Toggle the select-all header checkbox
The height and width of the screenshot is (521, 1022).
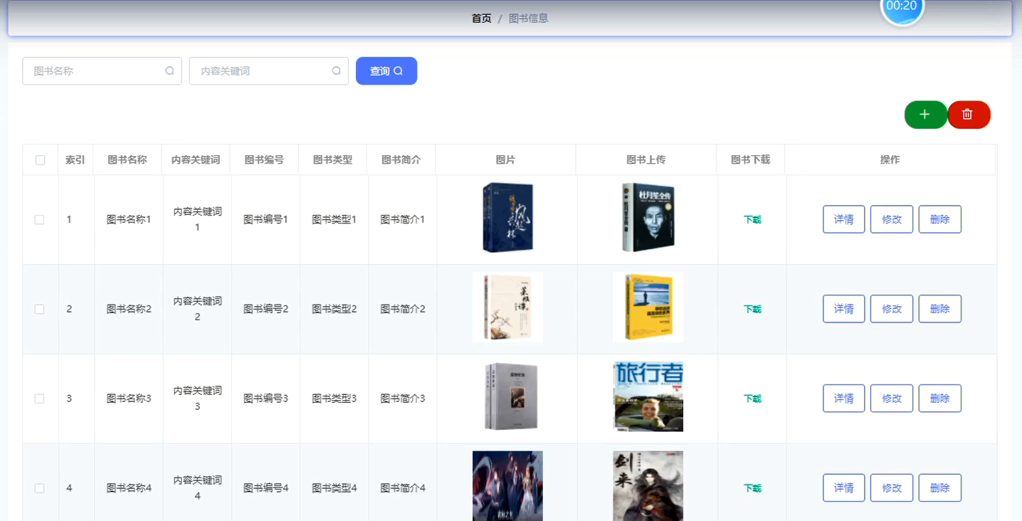point(40,159)
